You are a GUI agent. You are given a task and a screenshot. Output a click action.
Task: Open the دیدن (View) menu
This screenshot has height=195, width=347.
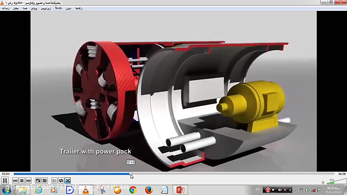click(69, 8)
